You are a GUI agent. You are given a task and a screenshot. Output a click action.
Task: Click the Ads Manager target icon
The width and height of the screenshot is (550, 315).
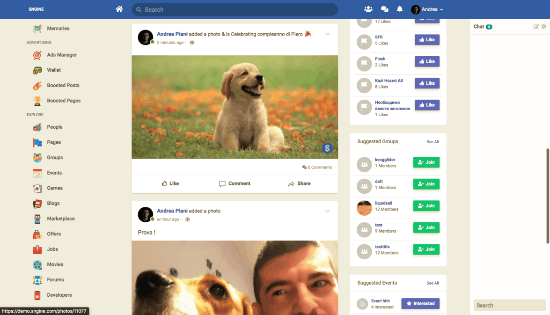[x=37, y=55]
